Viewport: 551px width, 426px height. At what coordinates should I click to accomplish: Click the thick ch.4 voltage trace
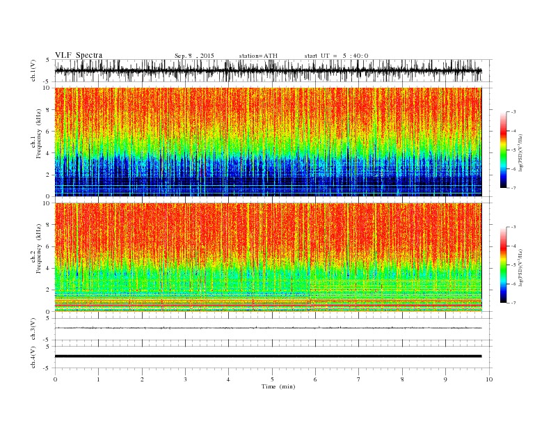coord(268,356)
